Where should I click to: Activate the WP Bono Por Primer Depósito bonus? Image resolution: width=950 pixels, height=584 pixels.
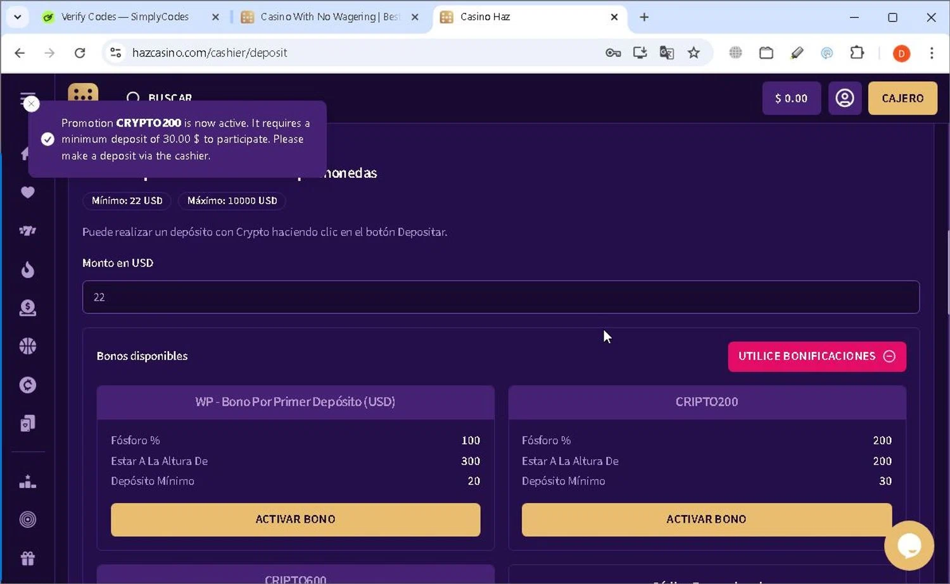pos(295,519)
